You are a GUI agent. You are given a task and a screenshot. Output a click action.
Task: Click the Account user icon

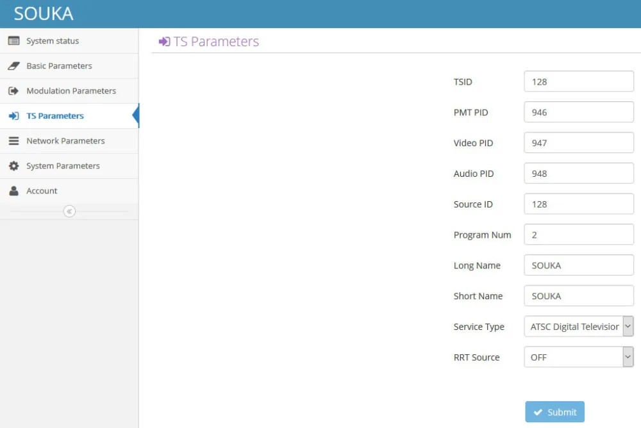(13, 191)
